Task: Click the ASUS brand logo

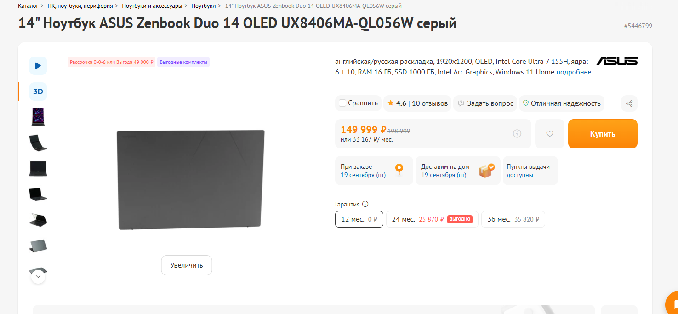Action: click(x=617, y=61)
